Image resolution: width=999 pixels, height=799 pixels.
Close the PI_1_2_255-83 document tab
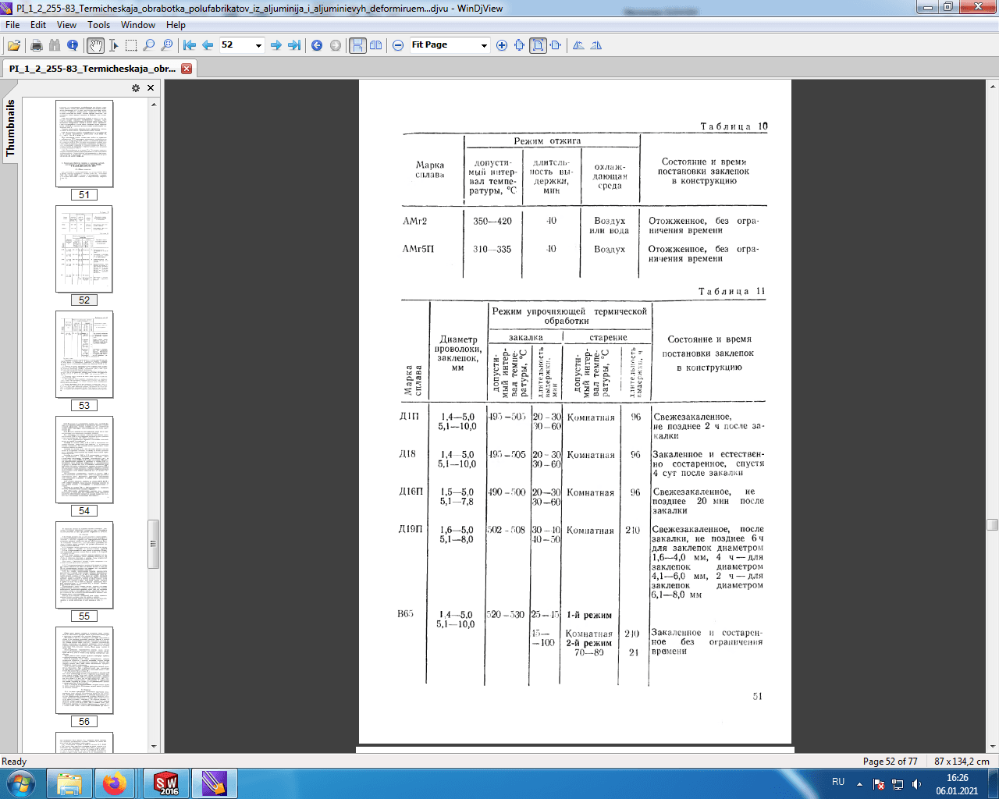[187, 69]
